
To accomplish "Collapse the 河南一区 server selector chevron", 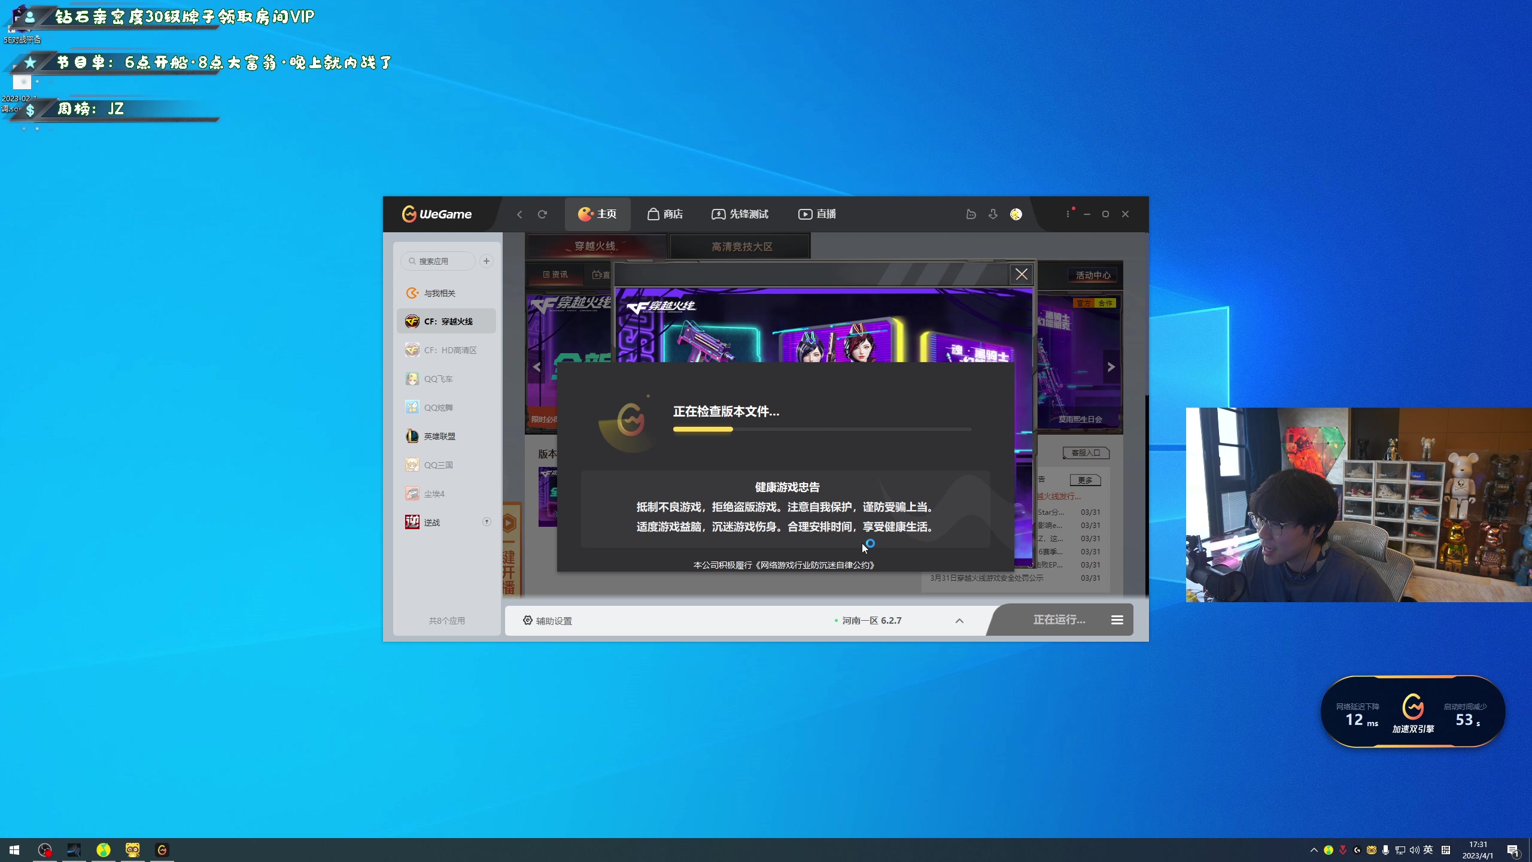I will (959, 621).
